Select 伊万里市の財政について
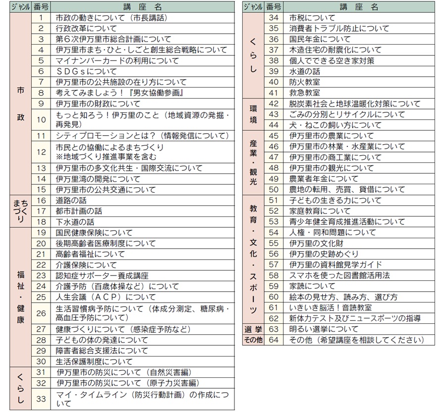Viewport: 446px width, 416px height. pos(98,104)
